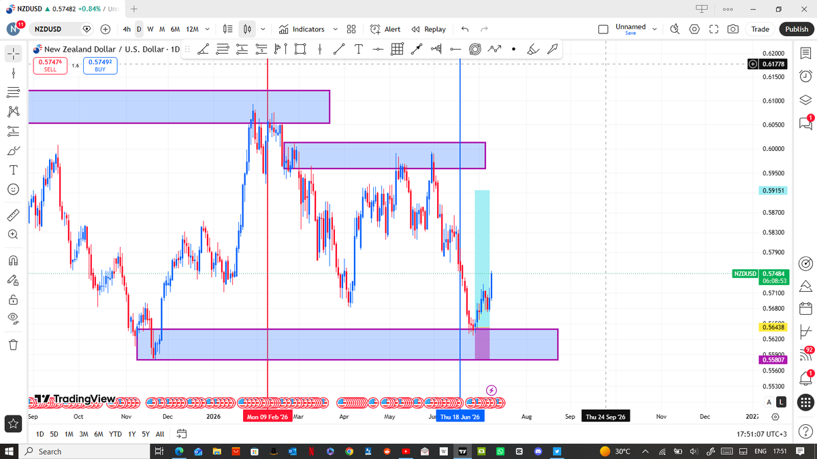Start bar Replay mode

tap(429, 29)
